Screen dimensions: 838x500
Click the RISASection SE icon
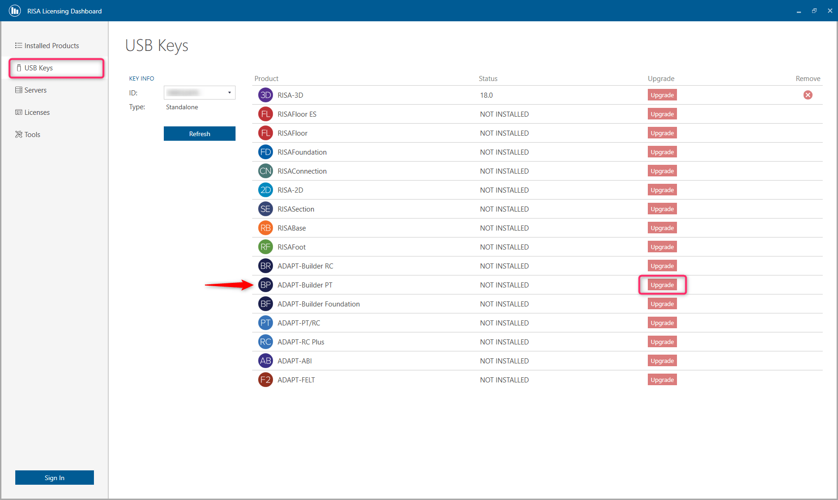(265, 209)
